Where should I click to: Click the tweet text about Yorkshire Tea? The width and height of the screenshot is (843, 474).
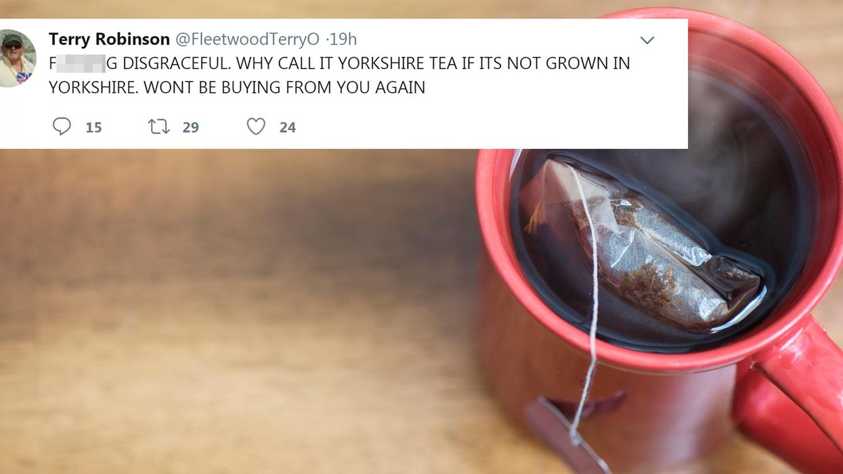coord(339,75)
